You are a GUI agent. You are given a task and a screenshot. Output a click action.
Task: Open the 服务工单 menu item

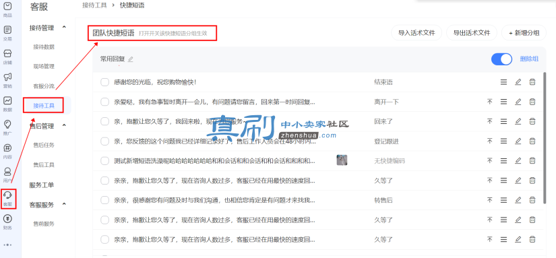[x=42, y=185]
